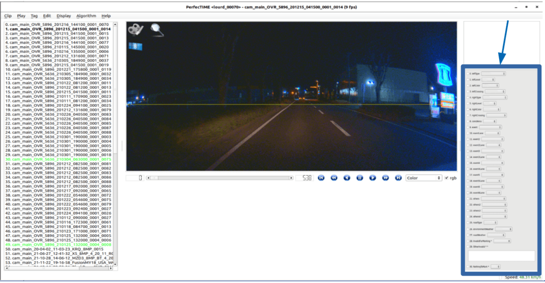This screenshot has height=283, width=545.
Task: Click the fast rewind button
Action: pos(334,178)
